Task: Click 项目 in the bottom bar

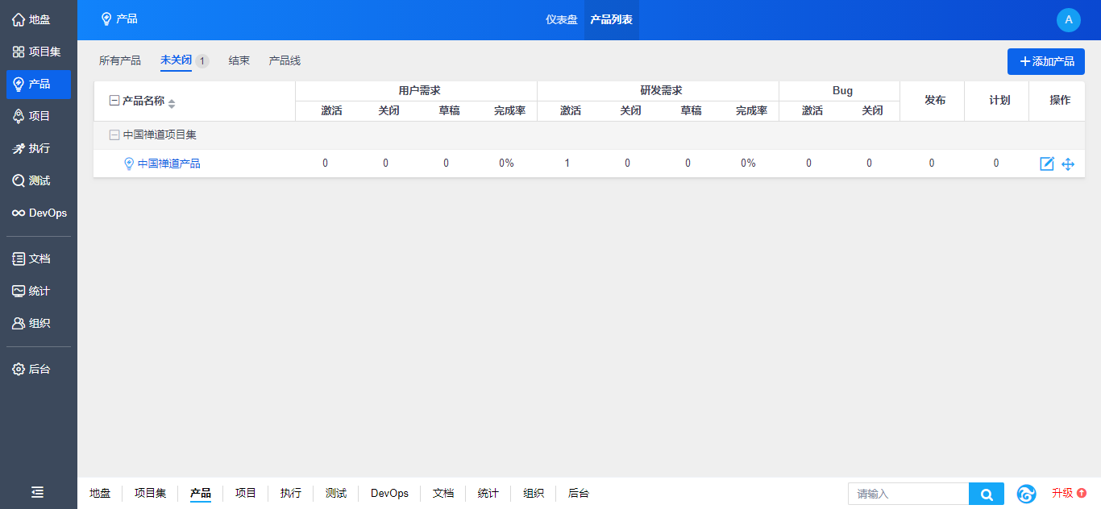Action: tap(246, 493)
